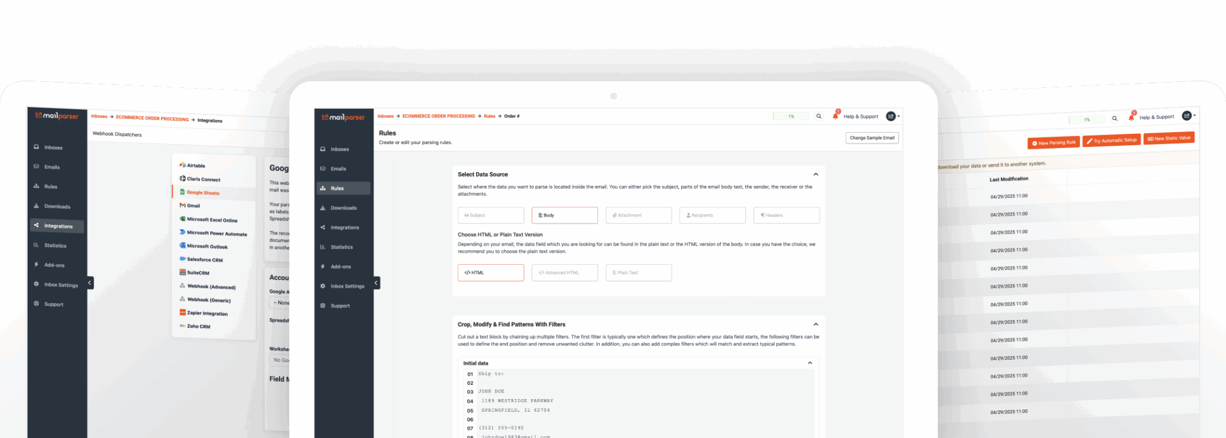This screenshot has width=1226, height=438.
Task: Click Try Automatic Setup in right window
Action: tap(1112, 140)
